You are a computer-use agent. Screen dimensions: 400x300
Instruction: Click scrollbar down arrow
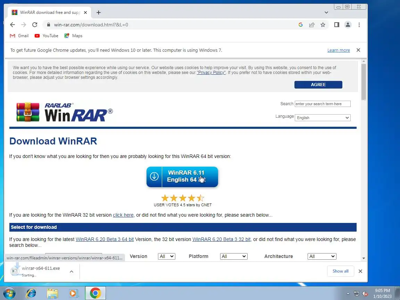[x=364, y=258]
